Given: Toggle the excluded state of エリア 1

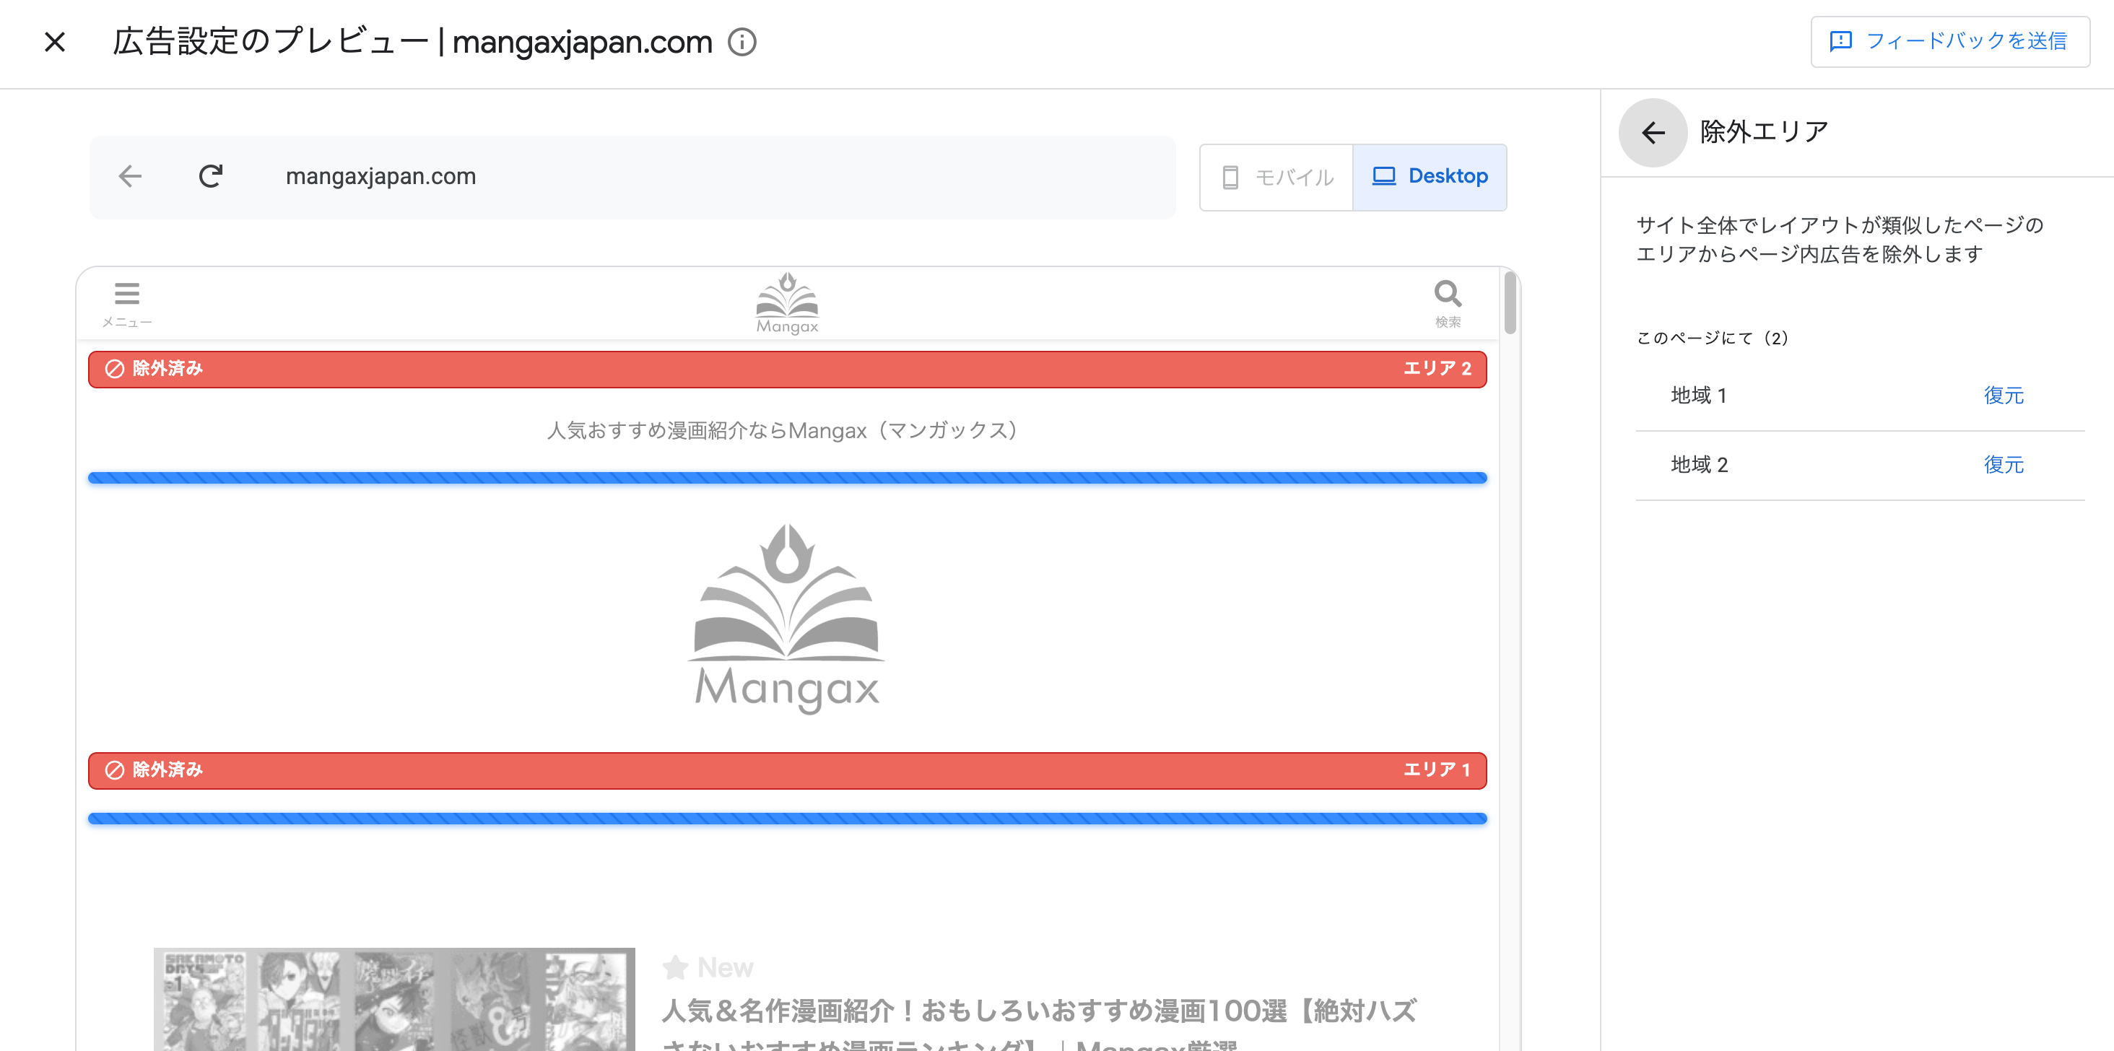Looking at the screenshot, I should (786, 770).
